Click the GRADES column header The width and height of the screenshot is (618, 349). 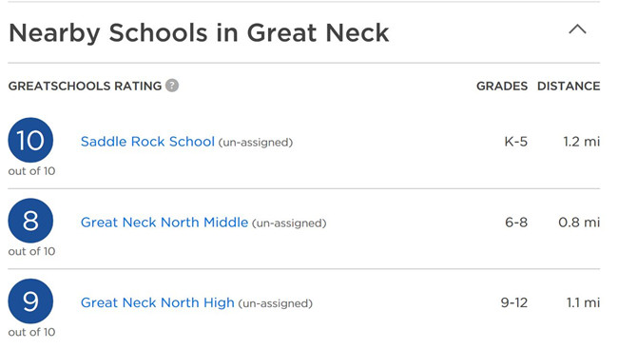[x=502, y=86]
